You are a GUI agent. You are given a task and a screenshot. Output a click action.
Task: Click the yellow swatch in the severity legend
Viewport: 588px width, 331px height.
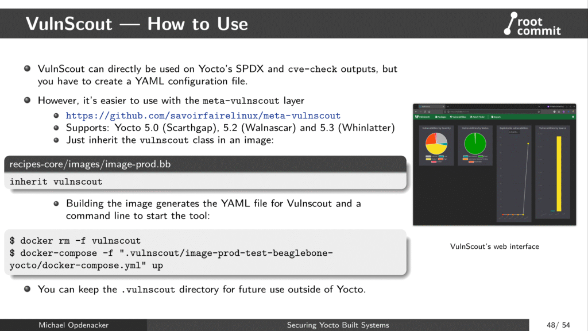coord(429,159)
